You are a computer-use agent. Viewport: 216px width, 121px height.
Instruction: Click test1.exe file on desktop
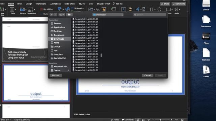click(206, 54)
